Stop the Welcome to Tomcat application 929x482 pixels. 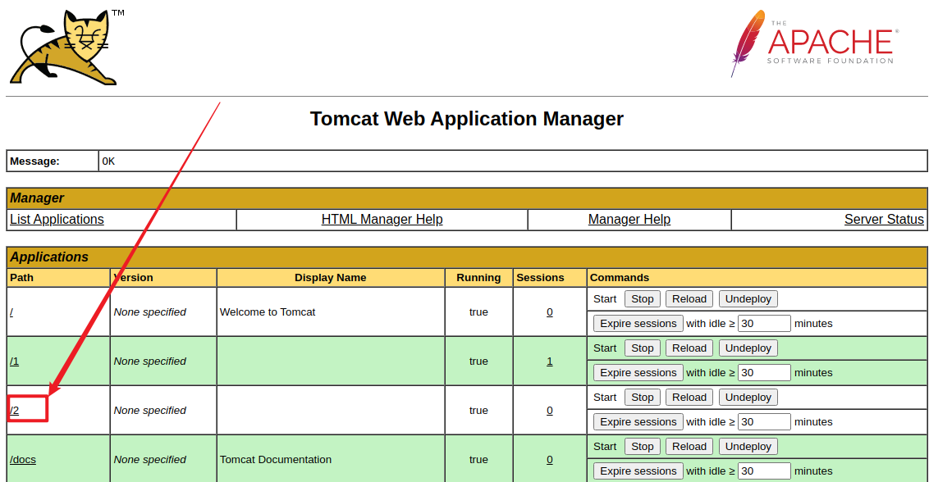pos(643,299)
